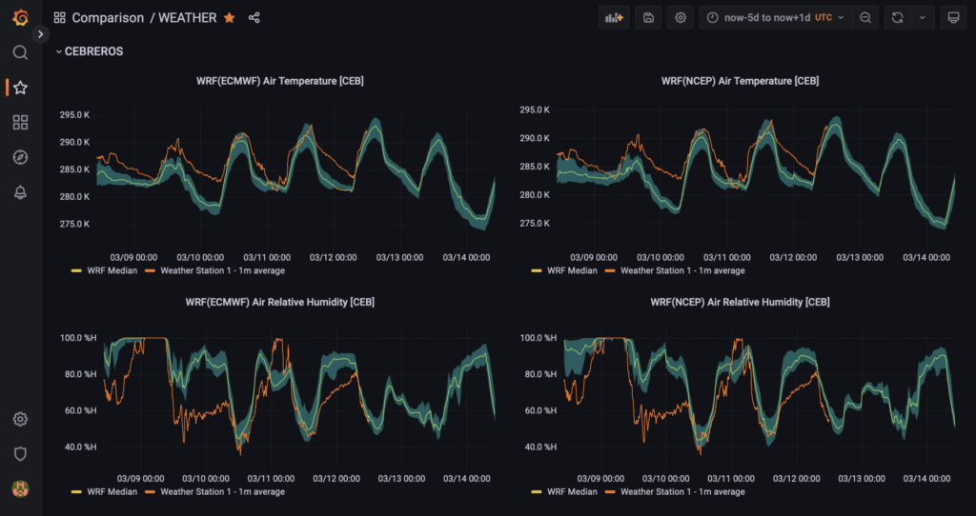This screenshot has width=976, height=516.
Task: Open the user profile avatar
Action: 21,488
